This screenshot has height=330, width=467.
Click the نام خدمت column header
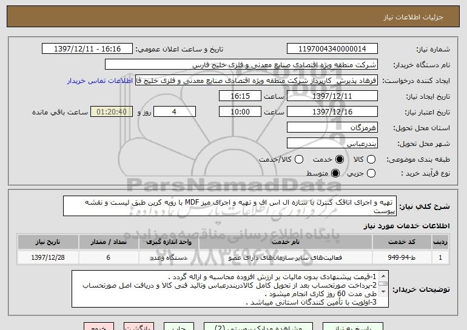286,242
